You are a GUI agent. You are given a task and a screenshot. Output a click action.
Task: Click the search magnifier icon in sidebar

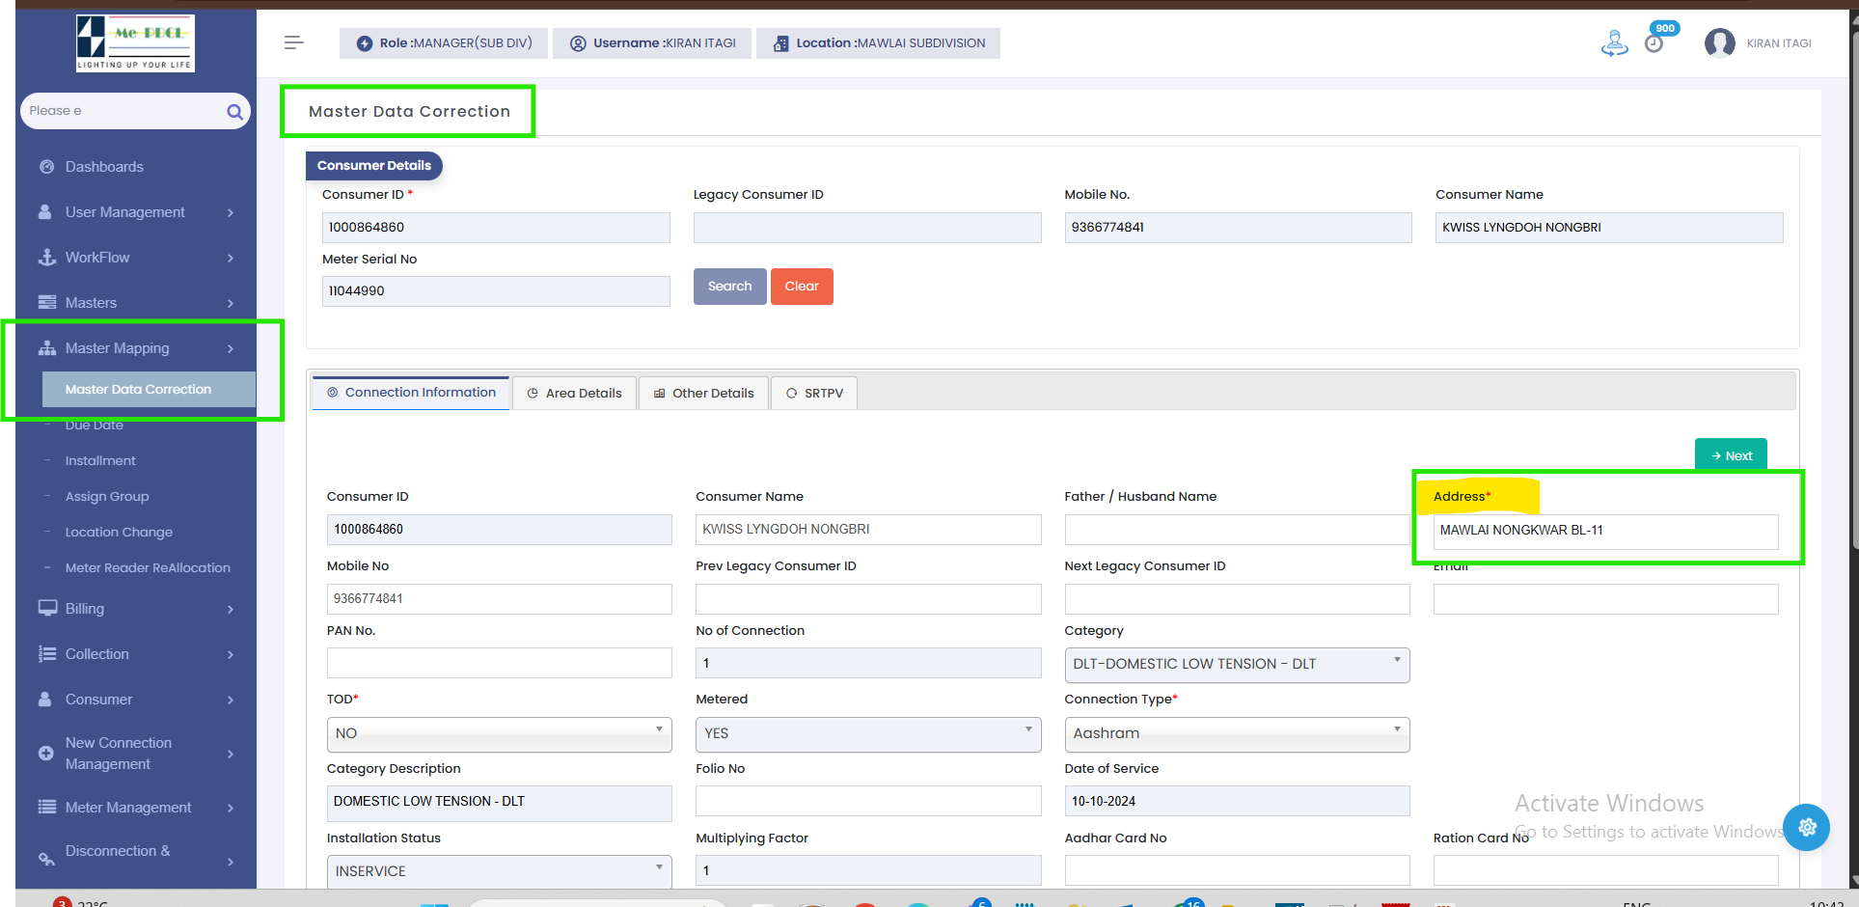(x=234, y=111)
